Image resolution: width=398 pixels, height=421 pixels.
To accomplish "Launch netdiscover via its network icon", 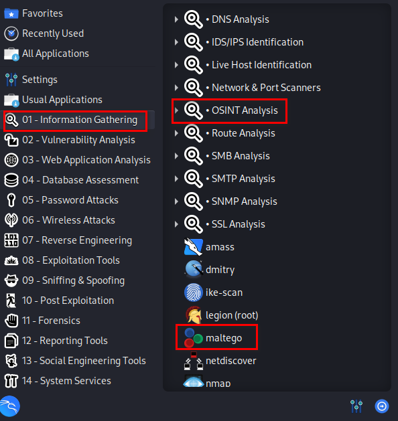I will 194,361.
